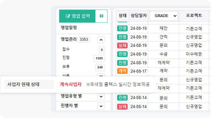Click the 실패 badge dated 24-08-14
The image size is (211, 118).
(x=122, y=107)
